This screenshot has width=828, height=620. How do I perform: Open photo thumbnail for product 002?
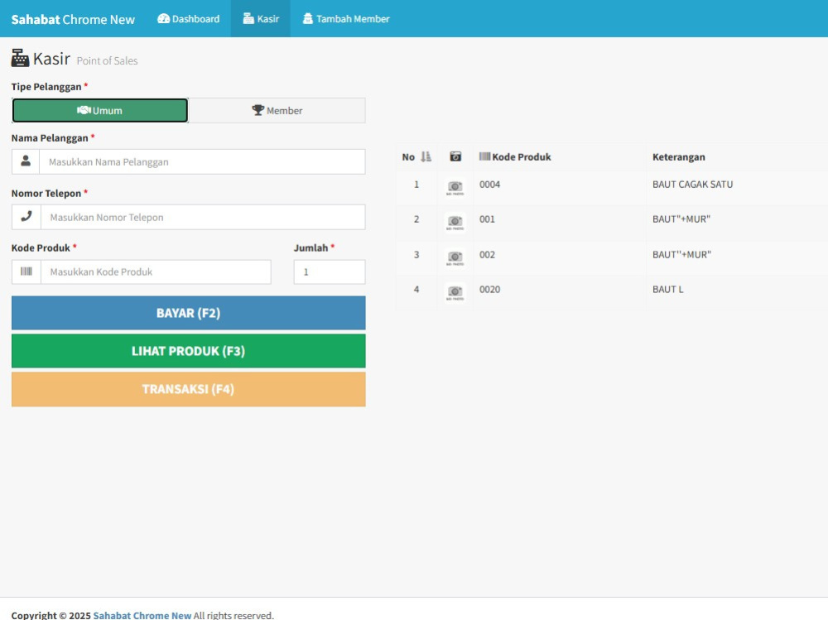tap(455, 257)
